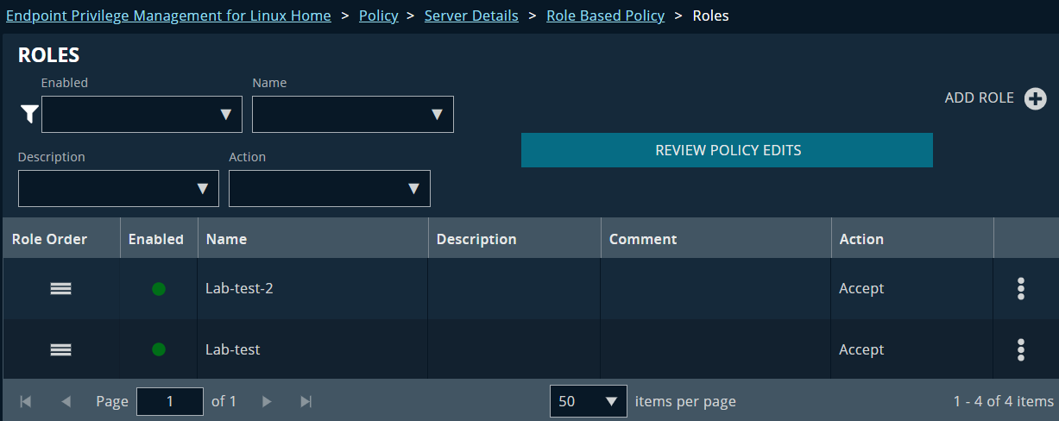The height and width of the screenshot is (421, 1059).
Task: Click the enabled status dot for Lab-test-2
Action: coord(159,289)
